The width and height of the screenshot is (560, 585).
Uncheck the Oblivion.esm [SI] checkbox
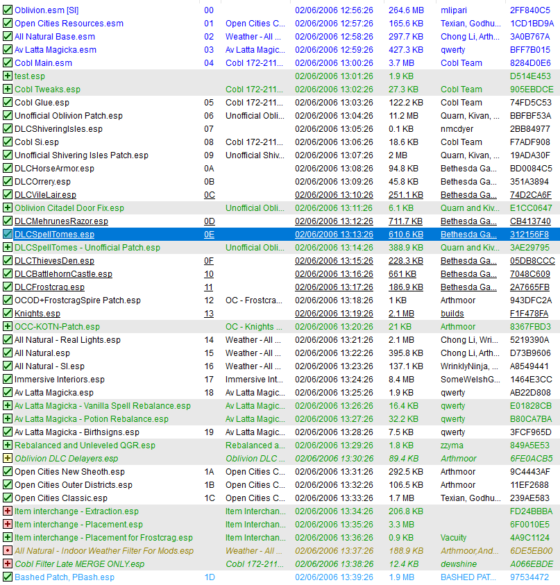[8, 10]
